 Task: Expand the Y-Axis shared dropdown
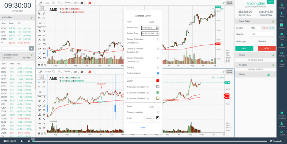click(x=150, y=118)
